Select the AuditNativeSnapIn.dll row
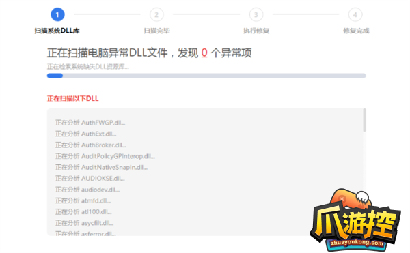410x253 pixels. pyautogui.click(x=101, y=167)
